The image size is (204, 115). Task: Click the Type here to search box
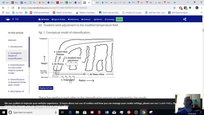(33, 112)
